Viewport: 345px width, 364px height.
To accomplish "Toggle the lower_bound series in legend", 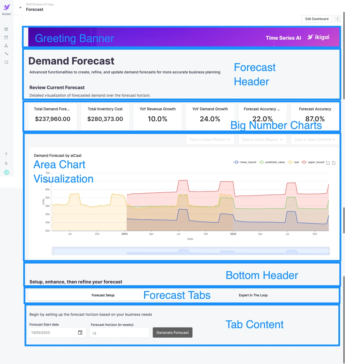I will coord(245,162).
